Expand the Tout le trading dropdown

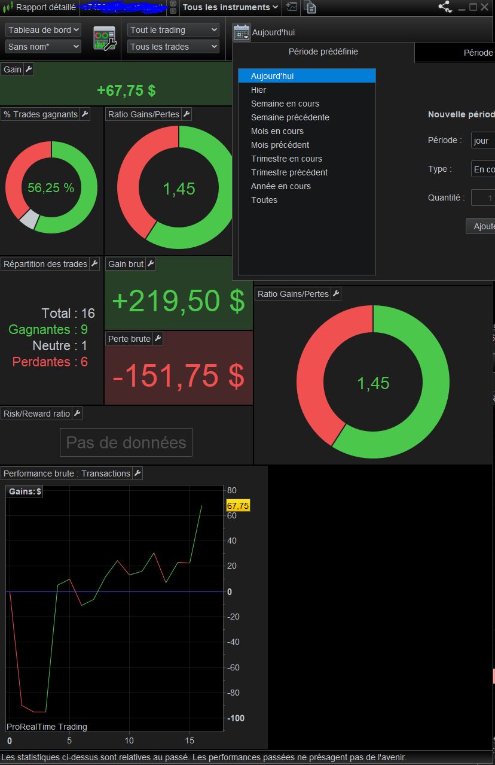pyautogui.click(x=173, y=30)
